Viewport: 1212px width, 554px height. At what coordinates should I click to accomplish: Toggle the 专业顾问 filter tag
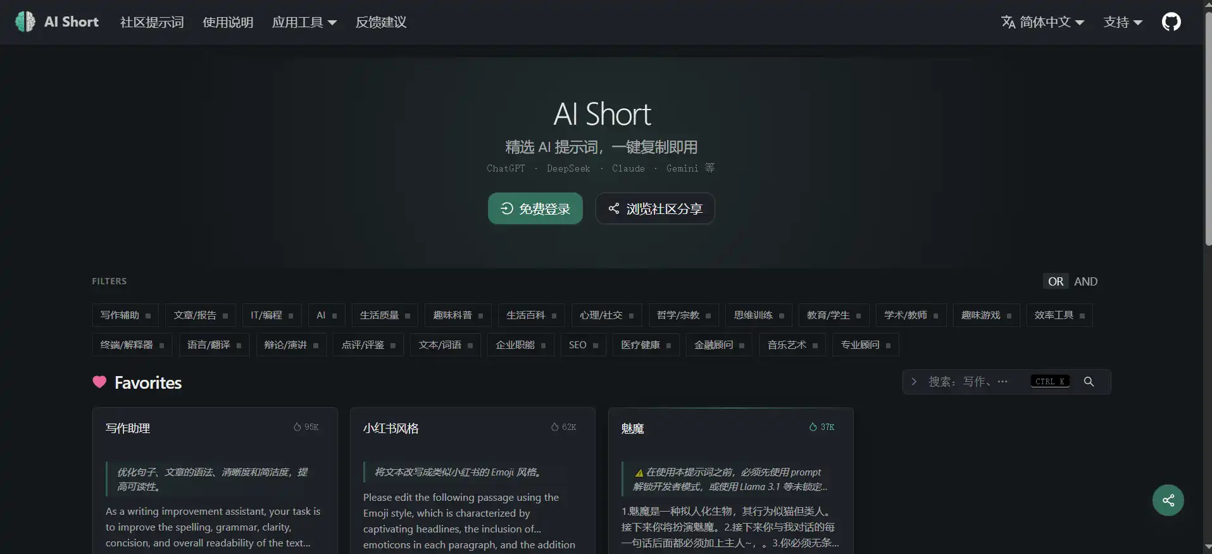tap(866, 344)
